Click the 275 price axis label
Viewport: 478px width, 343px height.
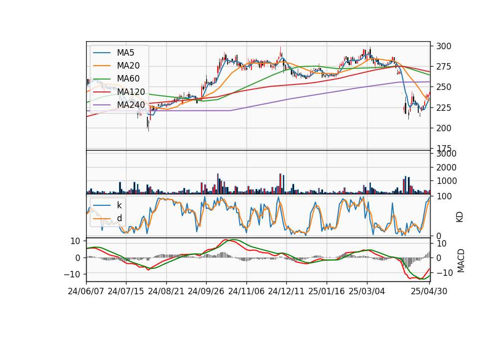(x=444, y=67)
